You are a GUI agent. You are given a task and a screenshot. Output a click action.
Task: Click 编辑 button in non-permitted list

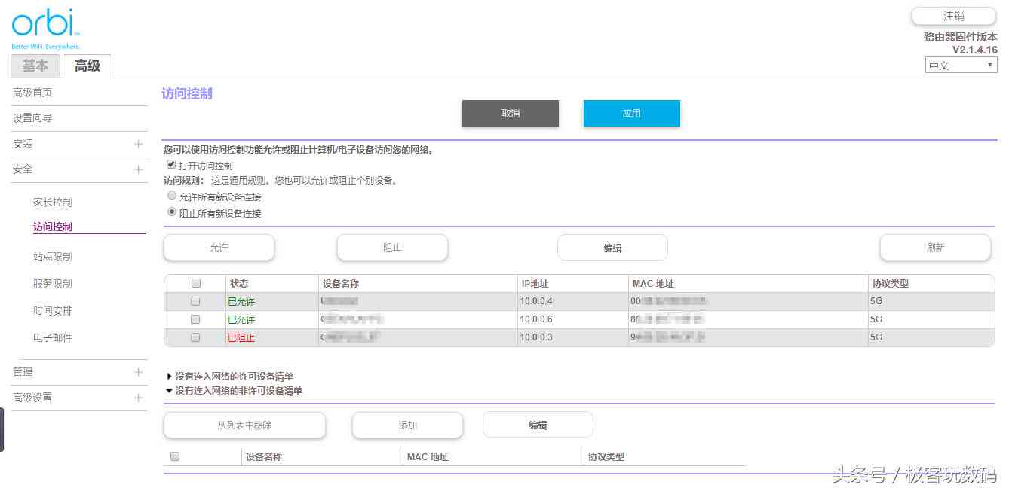pyautogui.click(x=538, y=425)
